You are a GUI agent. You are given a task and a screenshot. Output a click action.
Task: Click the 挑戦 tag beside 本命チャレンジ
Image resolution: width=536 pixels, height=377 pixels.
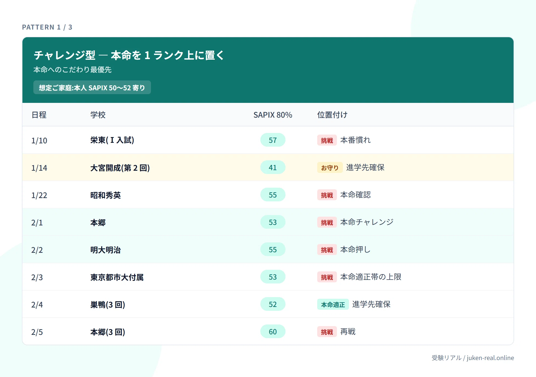[327, 222]
